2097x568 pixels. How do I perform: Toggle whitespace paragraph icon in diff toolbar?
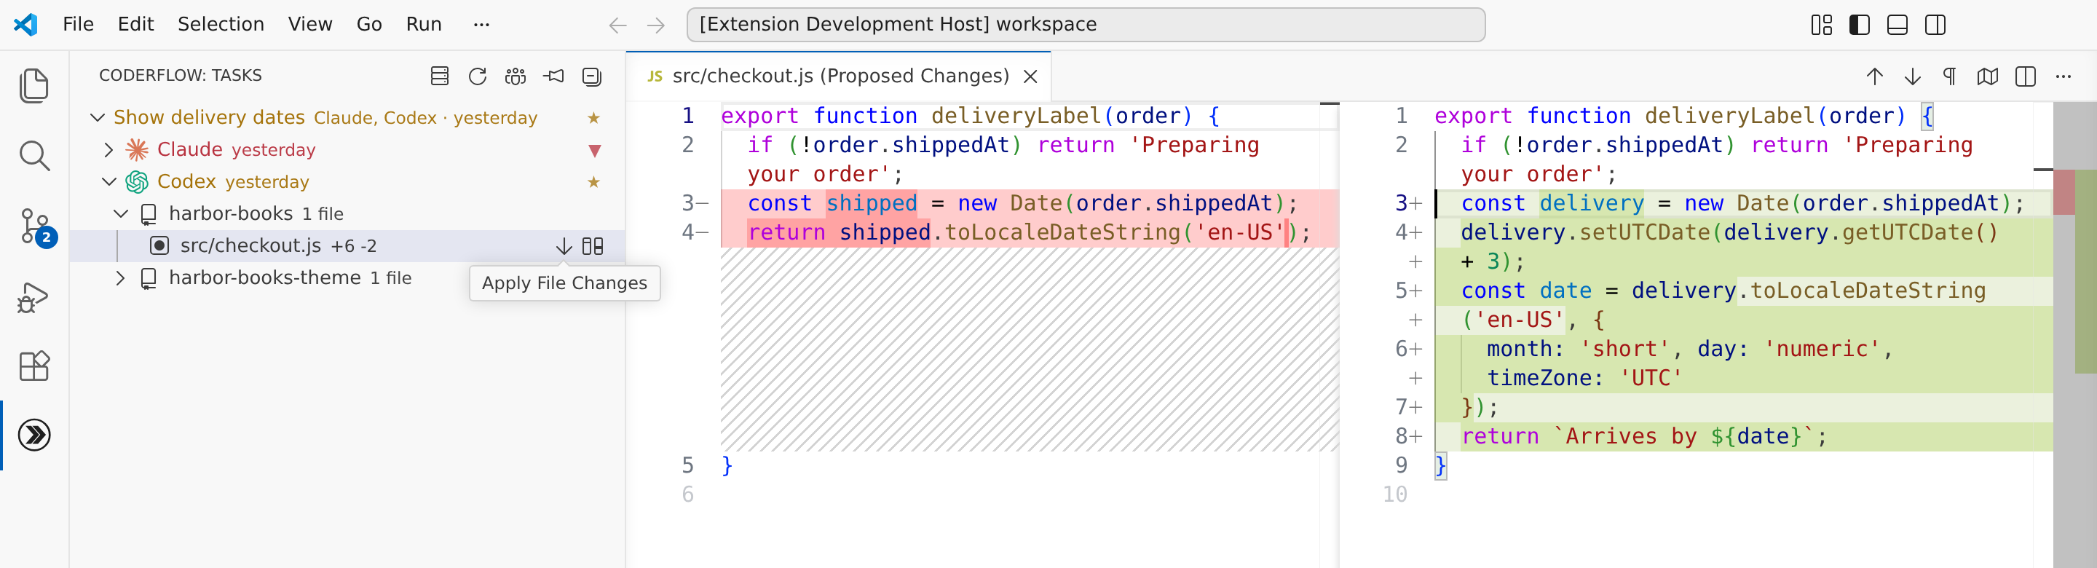[1950, 76]
